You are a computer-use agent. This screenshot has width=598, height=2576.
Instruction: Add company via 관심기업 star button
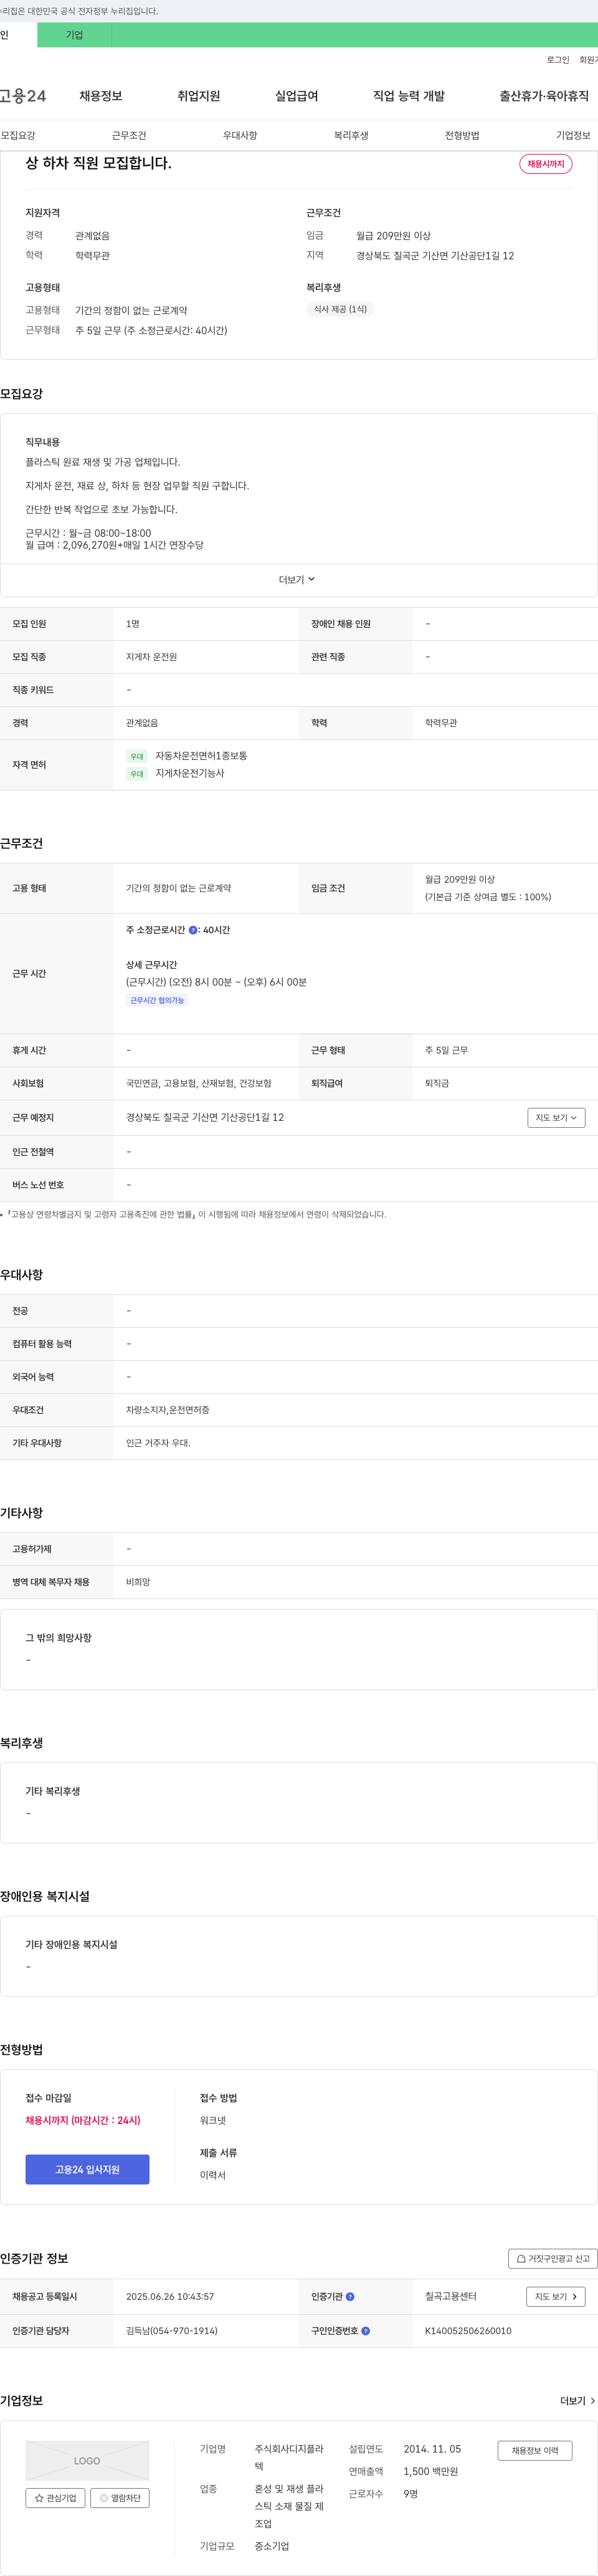point(55,2497)
